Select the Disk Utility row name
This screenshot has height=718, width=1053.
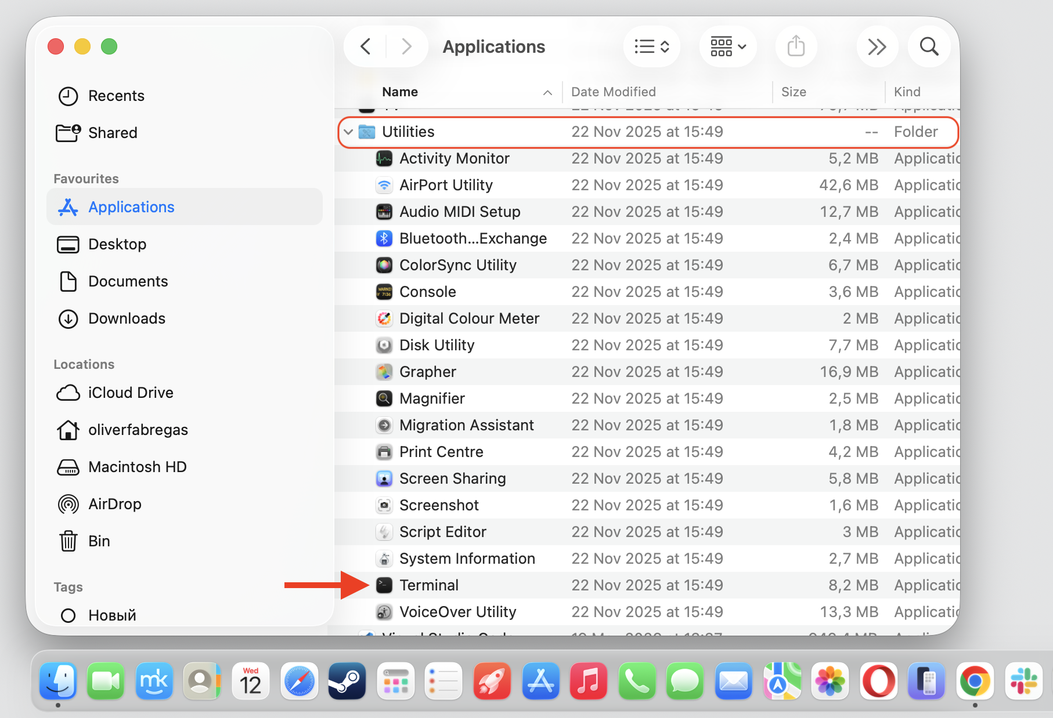(x=437, y=345)
